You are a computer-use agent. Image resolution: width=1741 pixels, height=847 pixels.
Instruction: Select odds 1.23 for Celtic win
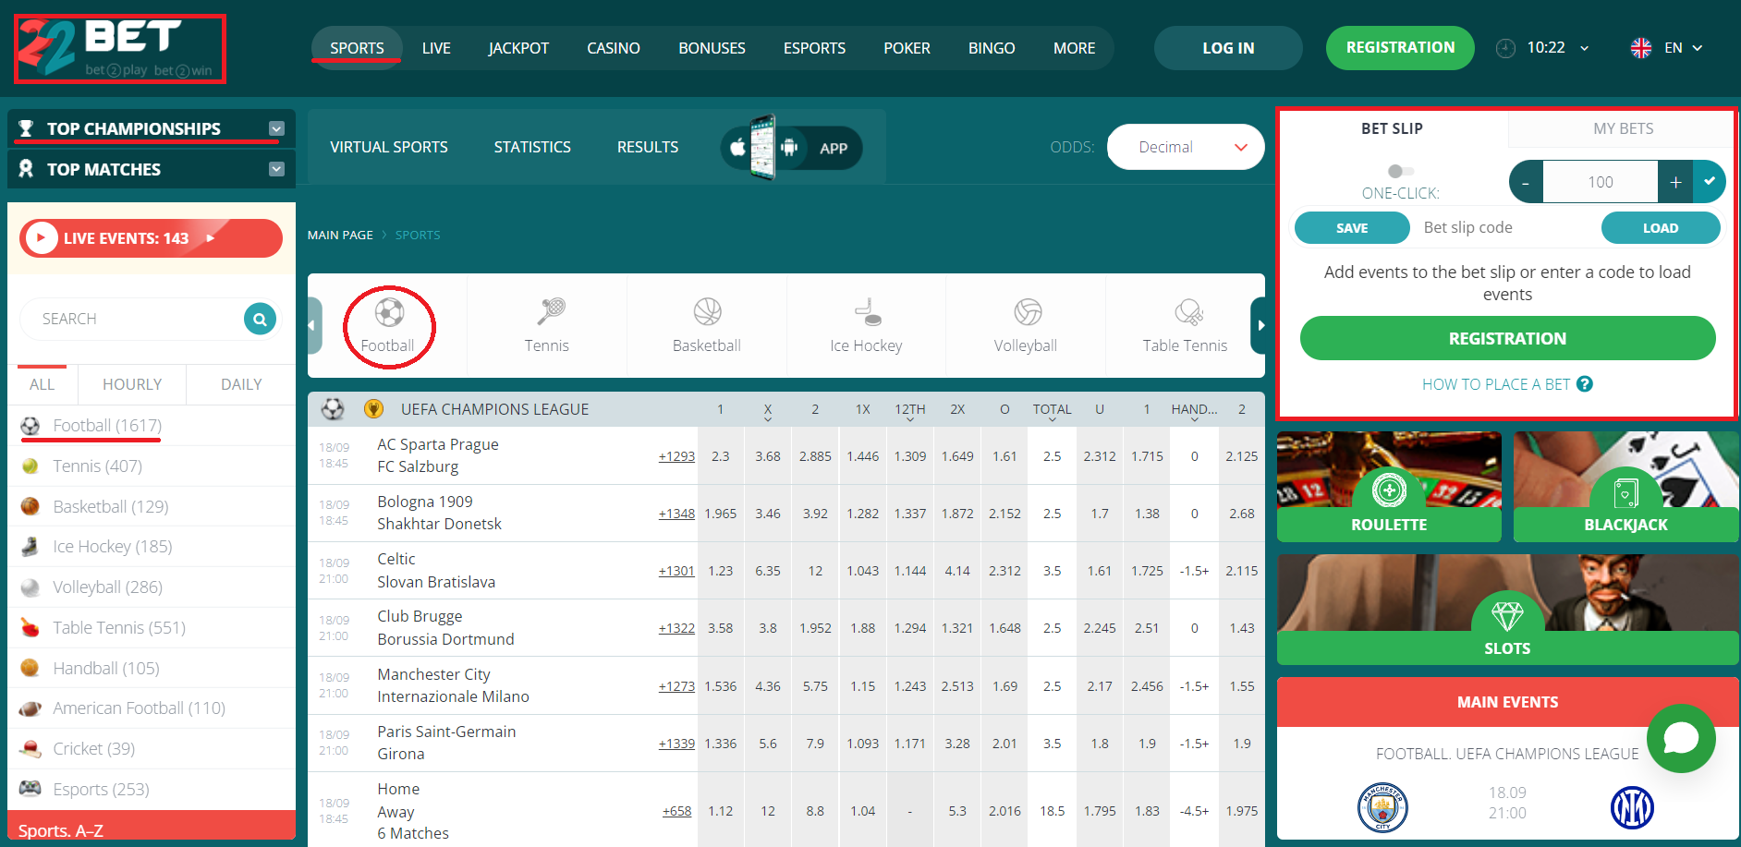pyautogui.click(x=721, y=571)
